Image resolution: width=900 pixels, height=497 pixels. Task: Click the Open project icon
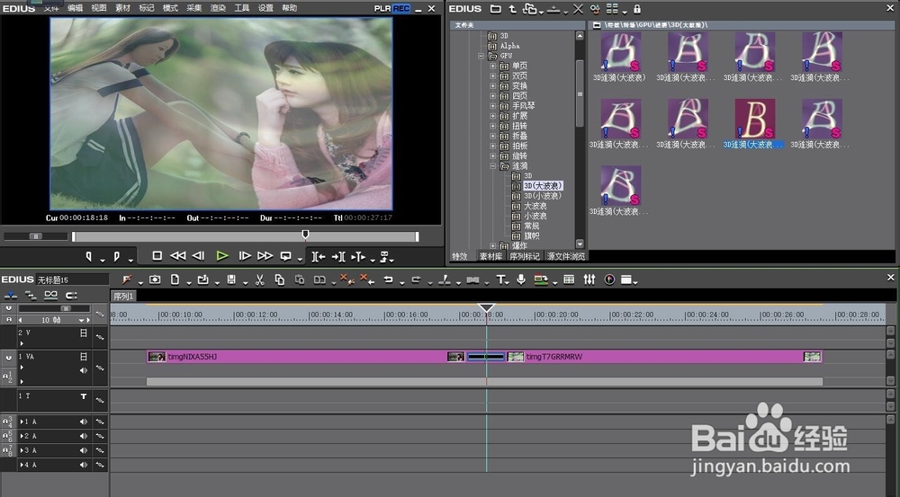202,280
